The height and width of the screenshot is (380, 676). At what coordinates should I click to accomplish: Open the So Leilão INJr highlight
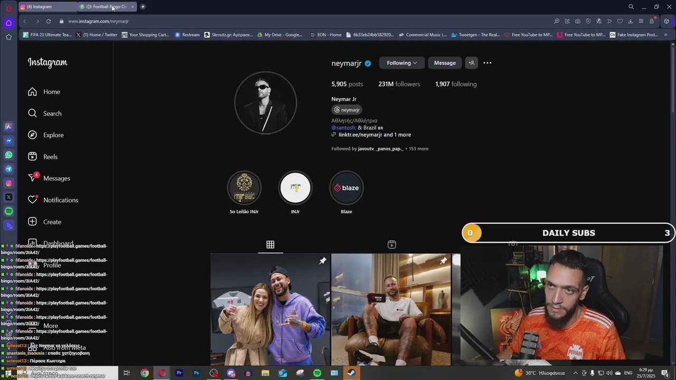244,188
